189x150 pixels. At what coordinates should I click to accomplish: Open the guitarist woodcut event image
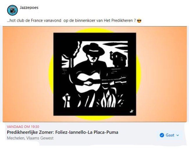pyautogui.click(x=95, y=74)
